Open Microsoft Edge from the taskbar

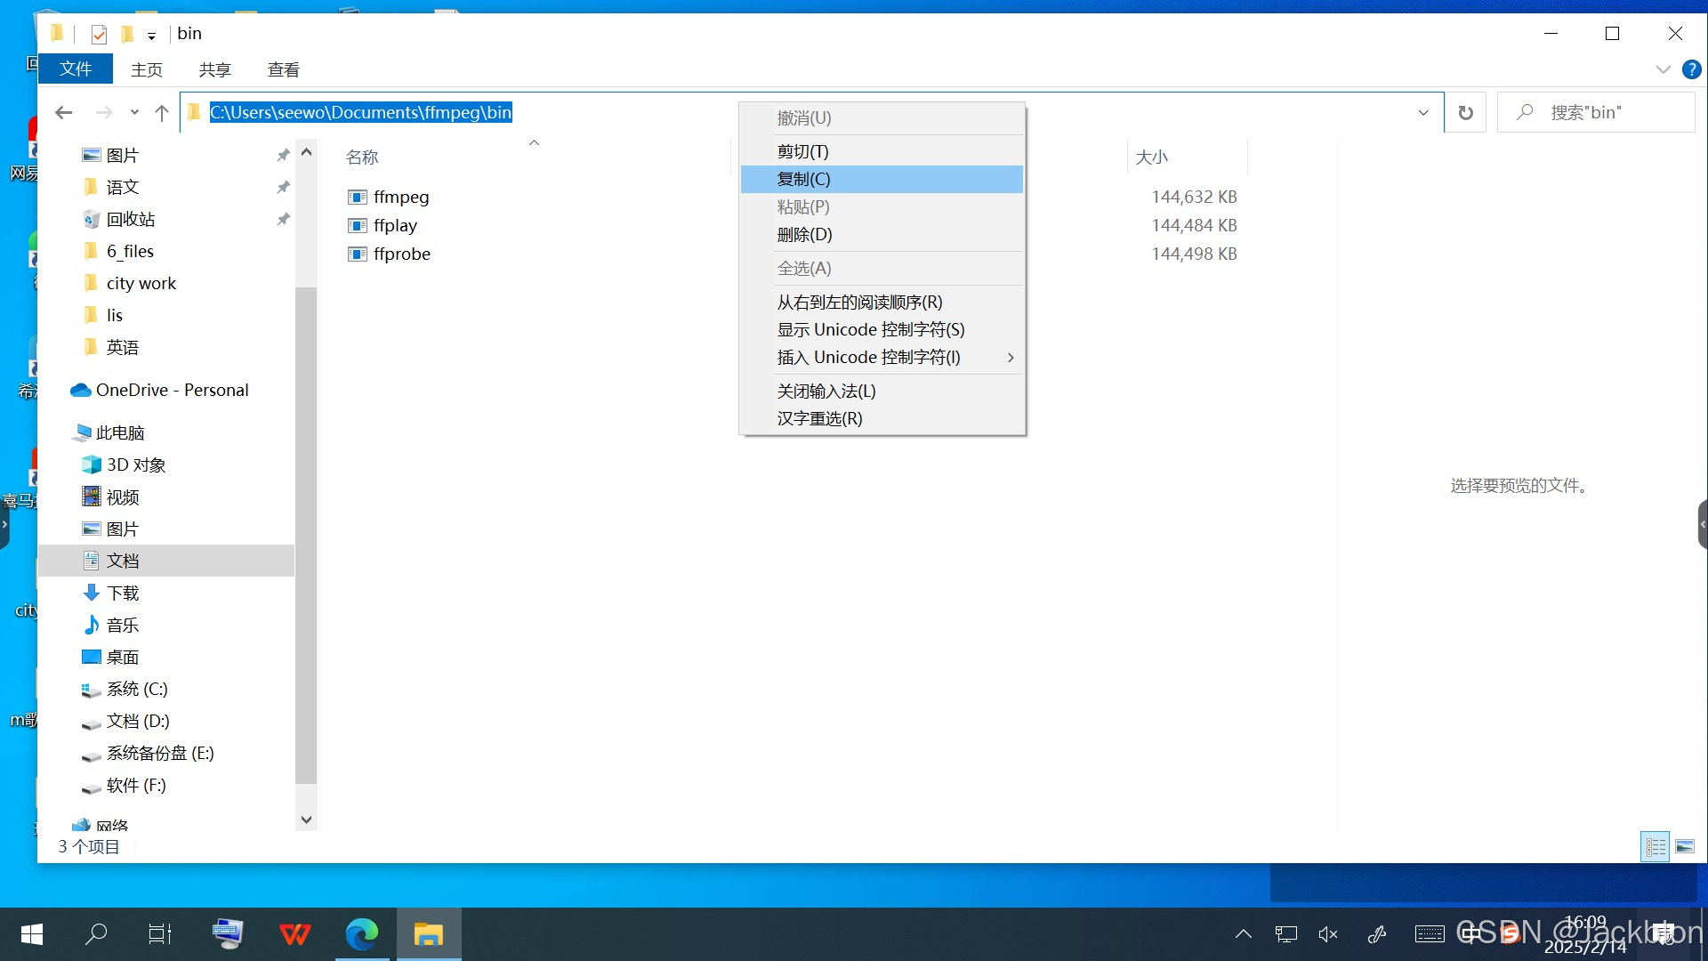[362, 933]
